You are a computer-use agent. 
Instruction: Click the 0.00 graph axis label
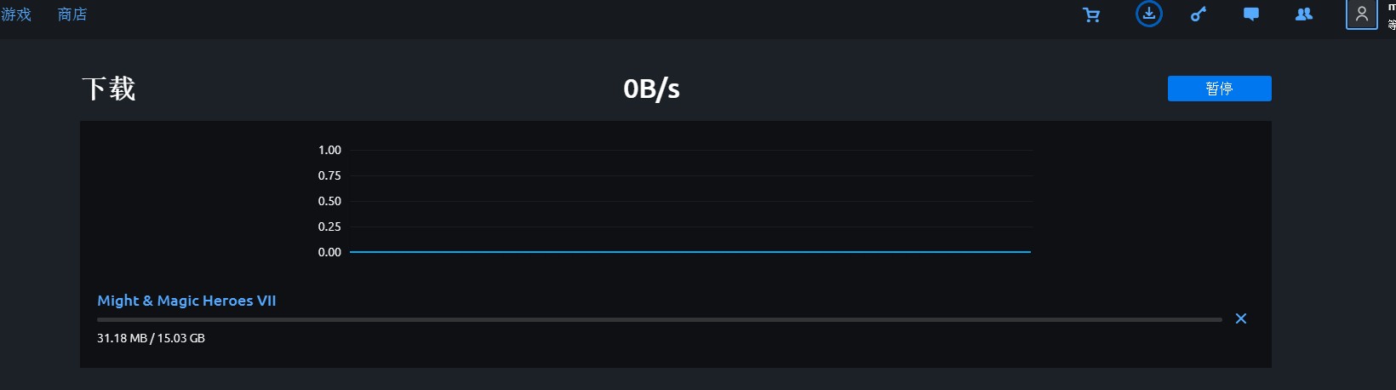pyautogui.click(x=329, y=252)
